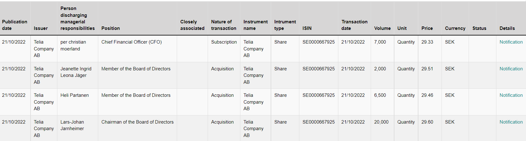Click the Currency column header
The width and height of the screenshot is (526, 141).
point(455,28)
